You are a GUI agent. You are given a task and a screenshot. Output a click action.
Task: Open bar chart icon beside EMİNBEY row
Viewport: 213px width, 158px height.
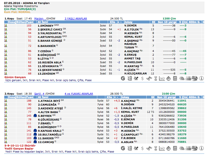6,25
